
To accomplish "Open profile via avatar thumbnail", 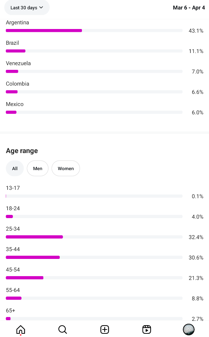I will coord(189,329).
